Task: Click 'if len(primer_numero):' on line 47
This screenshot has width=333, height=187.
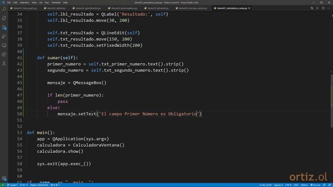Action: [x=75, y=95]
